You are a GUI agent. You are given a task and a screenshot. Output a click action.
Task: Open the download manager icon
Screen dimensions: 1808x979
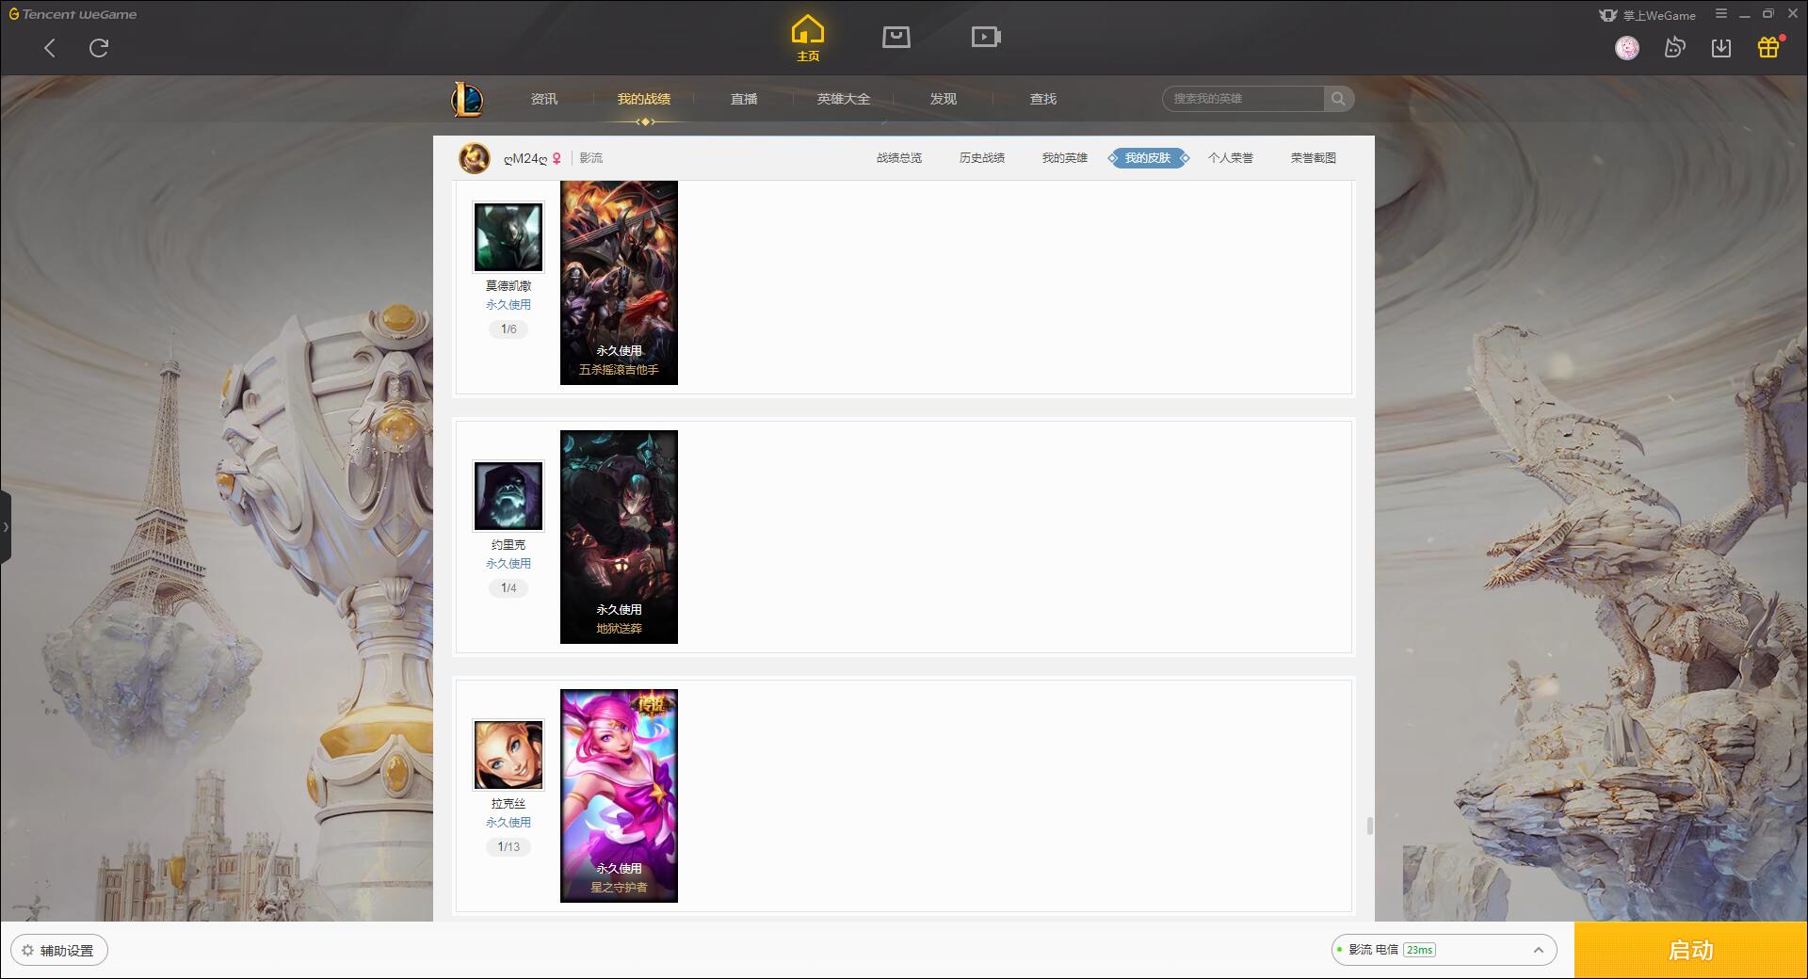coord(1721,48)
